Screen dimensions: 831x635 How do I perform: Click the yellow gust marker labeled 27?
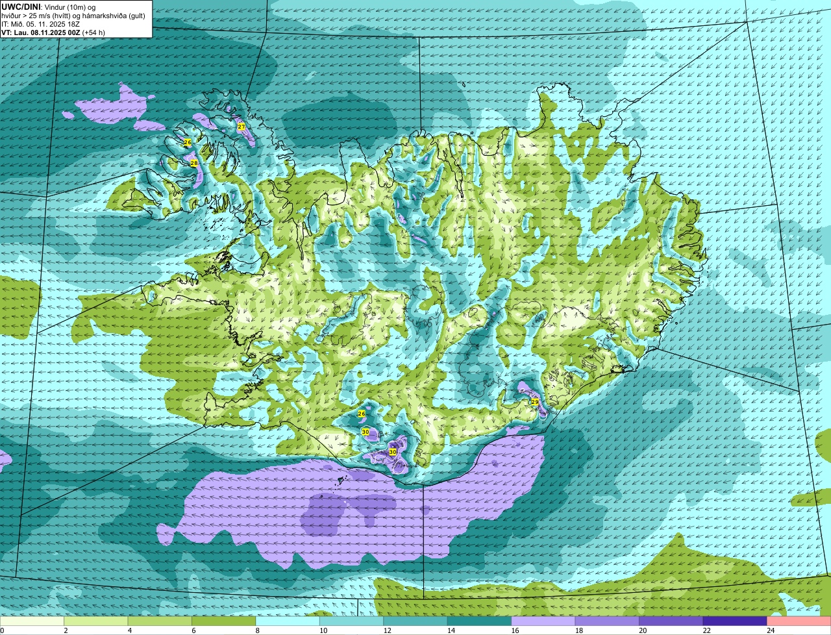click(241, 127)
